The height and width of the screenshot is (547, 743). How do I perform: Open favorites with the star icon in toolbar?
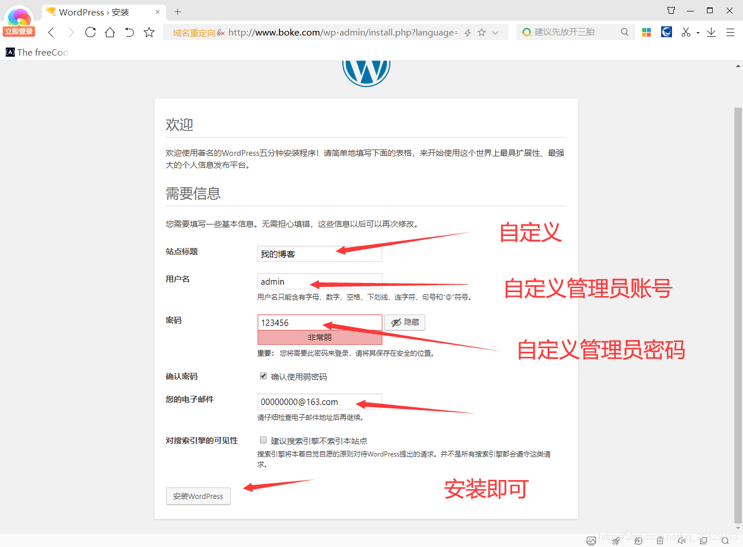tap(149, 32)
